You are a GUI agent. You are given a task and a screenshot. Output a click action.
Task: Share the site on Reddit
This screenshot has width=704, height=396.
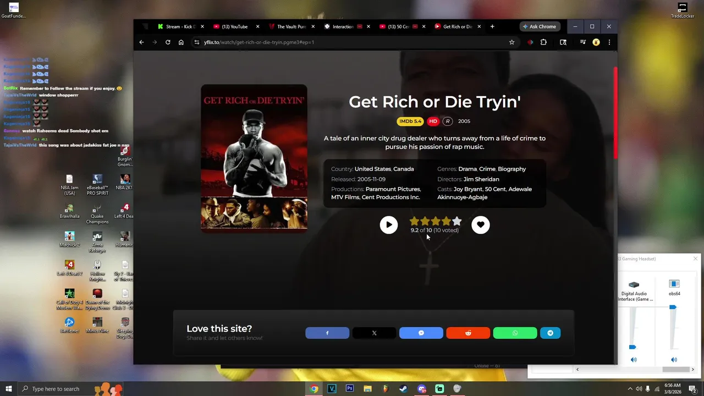point(468,333)
